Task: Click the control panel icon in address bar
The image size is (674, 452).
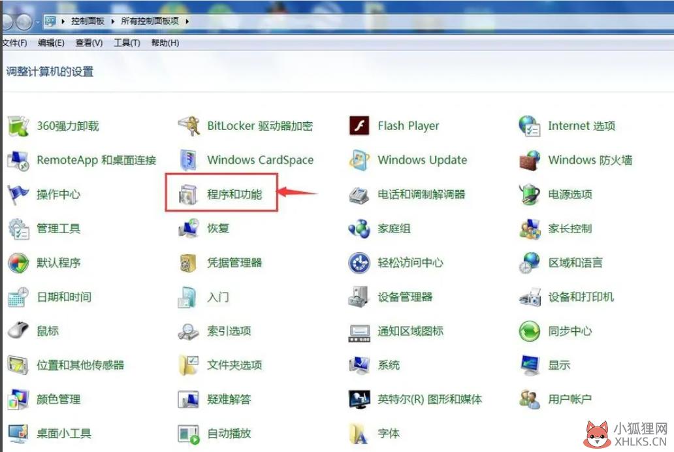Action: click(x=50, y=21)
